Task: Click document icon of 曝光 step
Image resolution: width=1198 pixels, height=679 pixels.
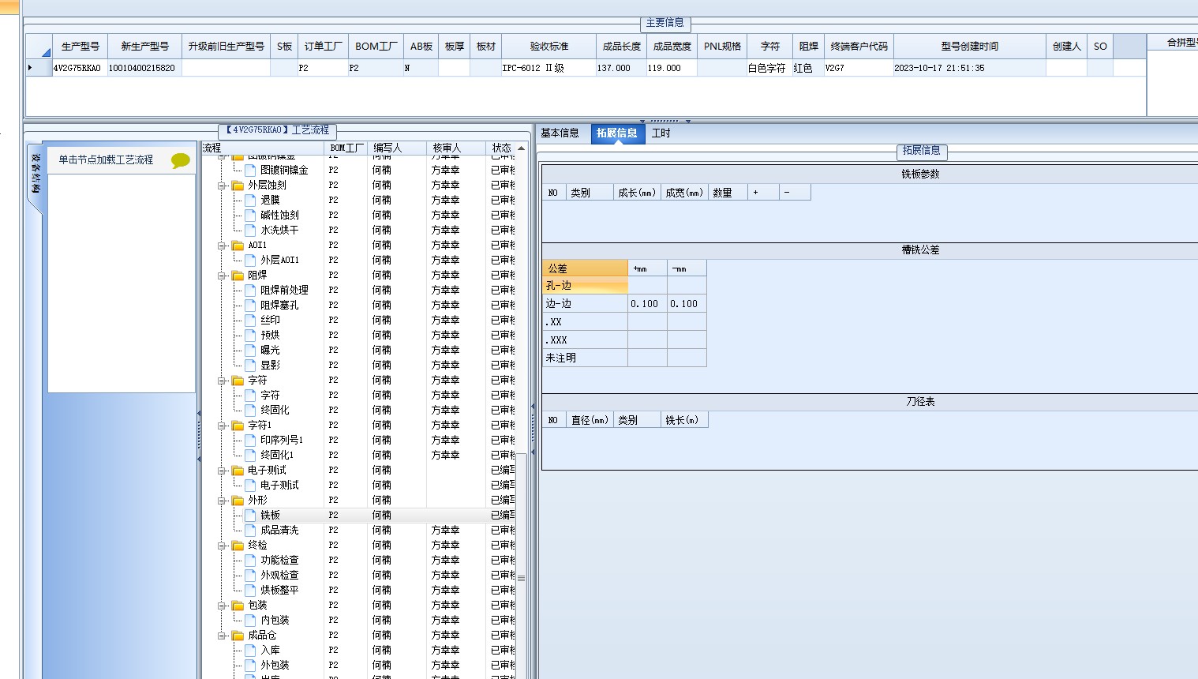Action: tap(250, 350)
